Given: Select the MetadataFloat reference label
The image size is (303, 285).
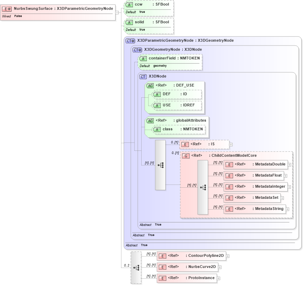Looking at the screenshot, I should pyautogui.click(x=258, y=175).
